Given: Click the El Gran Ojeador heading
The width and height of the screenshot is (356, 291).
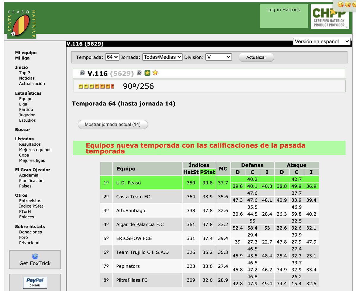Looking at the screenshot, I should point(33,170).
